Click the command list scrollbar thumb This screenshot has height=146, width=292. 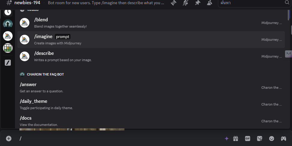[288, 15]
